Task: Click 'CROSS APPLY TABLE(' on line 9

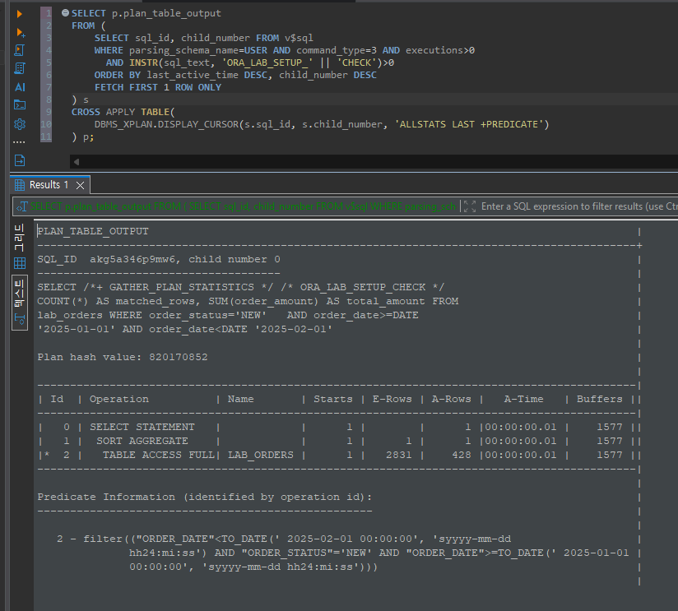Action: coord(123,112)
